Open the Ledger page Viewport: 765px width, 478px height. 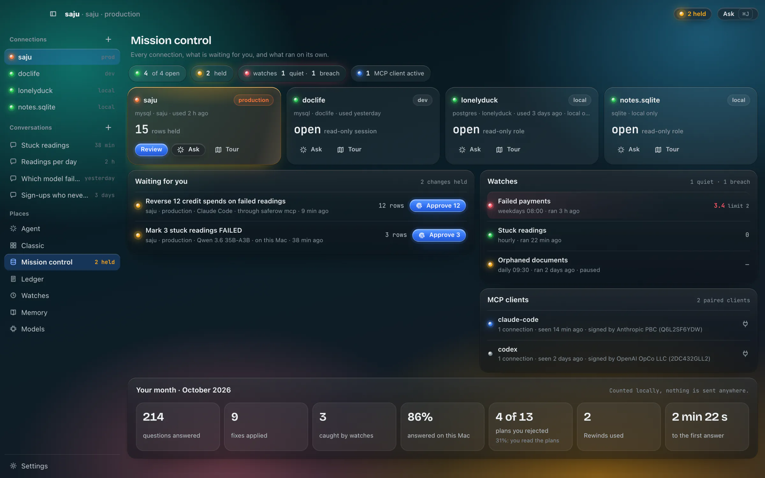pos(62,279)
